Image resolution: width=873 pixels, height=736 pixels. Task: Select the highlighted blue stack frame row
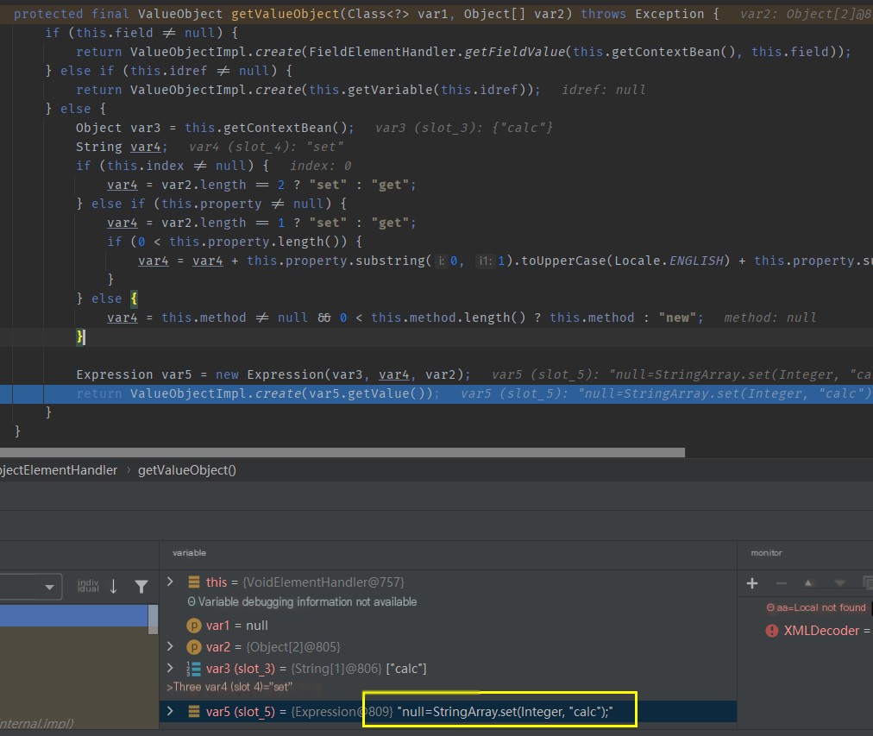(x=73, y=616)
